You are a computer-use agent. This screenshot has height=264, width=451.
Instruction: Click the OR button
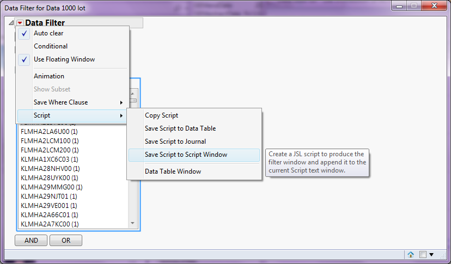(66, 241)
